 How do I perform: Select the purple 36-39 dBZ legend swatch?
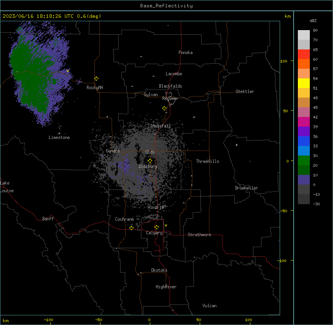[x=304, y=132]
